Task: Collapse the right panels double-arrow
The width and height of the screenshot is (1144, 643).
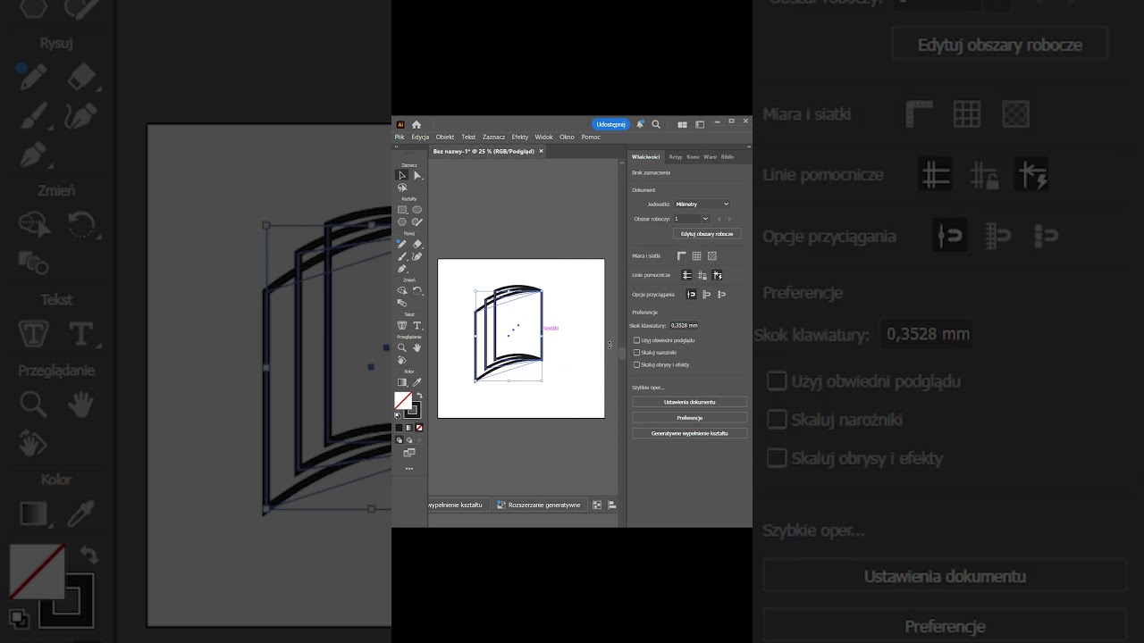Action: 749,146
